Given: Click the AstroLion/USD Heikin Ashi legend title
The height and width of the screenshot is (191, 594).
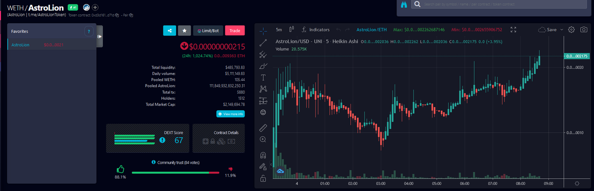Looking at the screenshot, I should pos(316,41).
